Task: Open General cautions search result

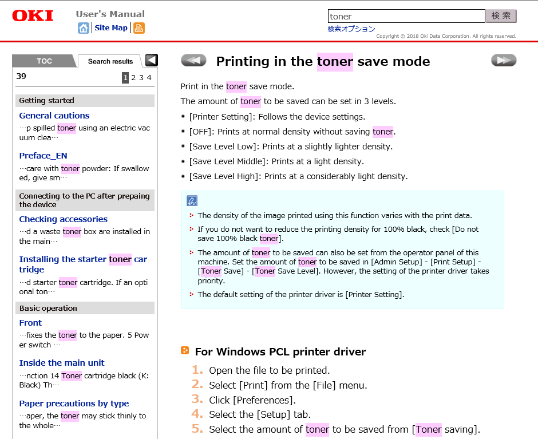Action: point(54,116)
